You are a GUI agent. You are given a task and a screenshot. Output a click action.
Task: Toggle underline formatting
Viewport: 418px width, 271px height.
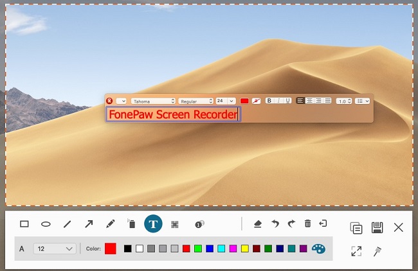(287, 101)
